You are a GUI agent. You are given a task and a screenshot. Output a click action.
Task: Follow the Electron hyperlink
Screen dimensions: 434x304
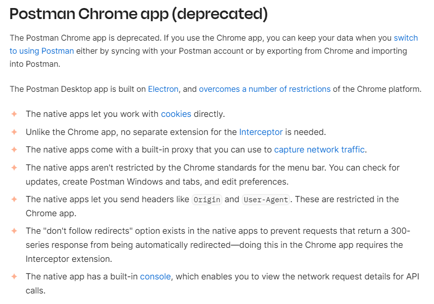pos(163,89)
